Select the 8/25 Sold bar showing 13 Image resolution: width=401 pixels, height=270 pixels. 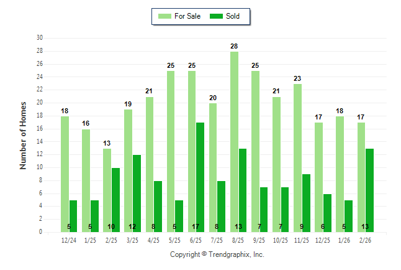[243, 190]
